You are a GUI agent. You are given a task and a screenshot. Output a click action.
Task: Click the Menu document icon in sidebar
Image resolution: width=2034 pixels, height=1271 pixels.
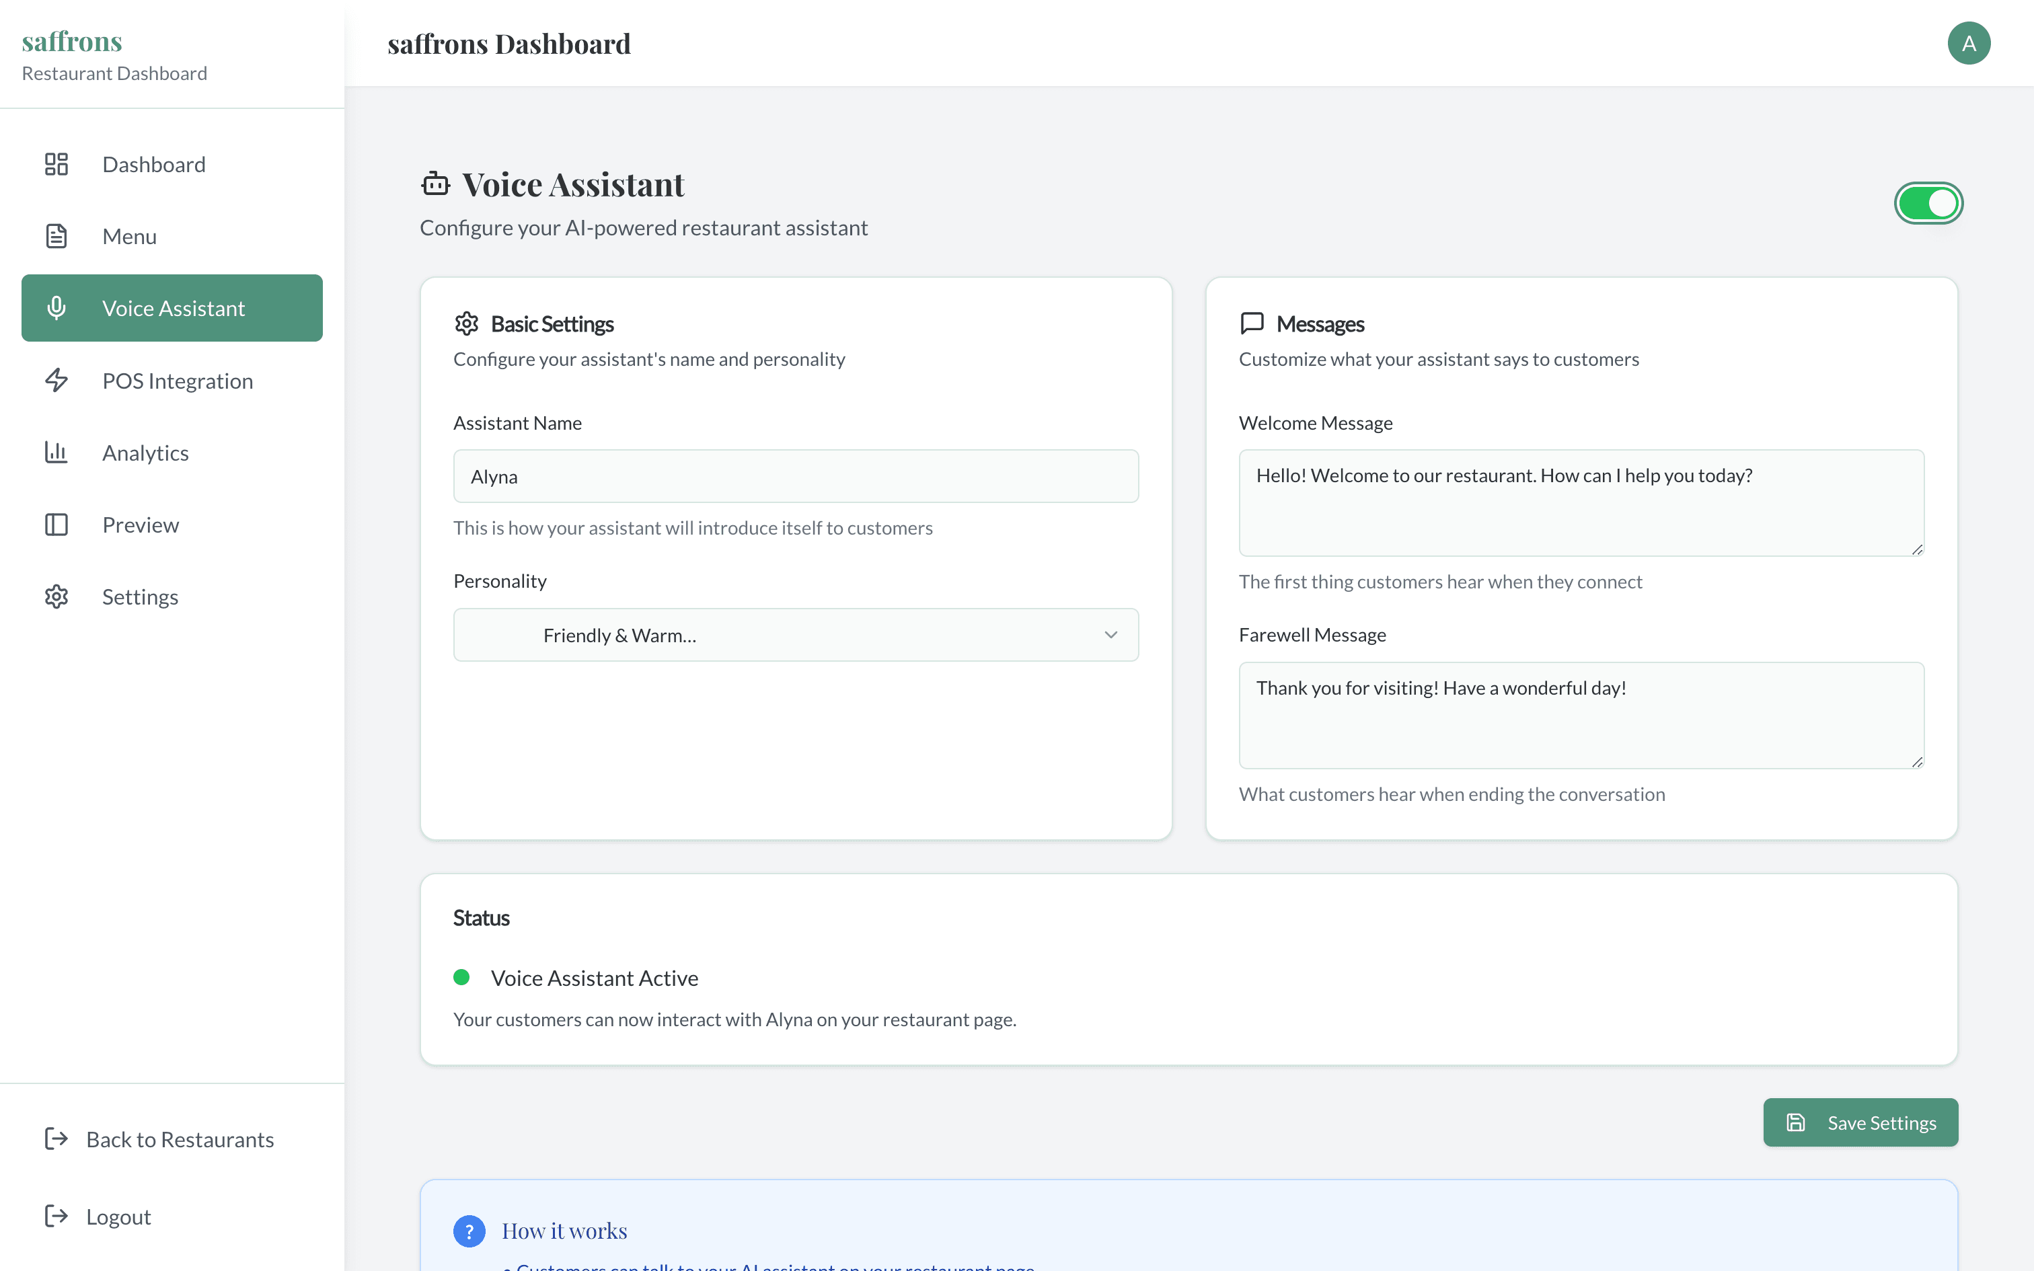coord(57,236)
